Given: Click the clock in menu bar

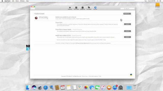Looking at the screenshot, I should (152, 1).
